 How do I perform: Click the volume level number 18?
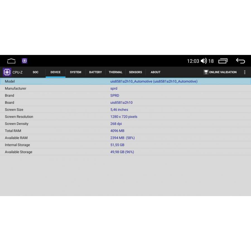[x=211, y=61]
